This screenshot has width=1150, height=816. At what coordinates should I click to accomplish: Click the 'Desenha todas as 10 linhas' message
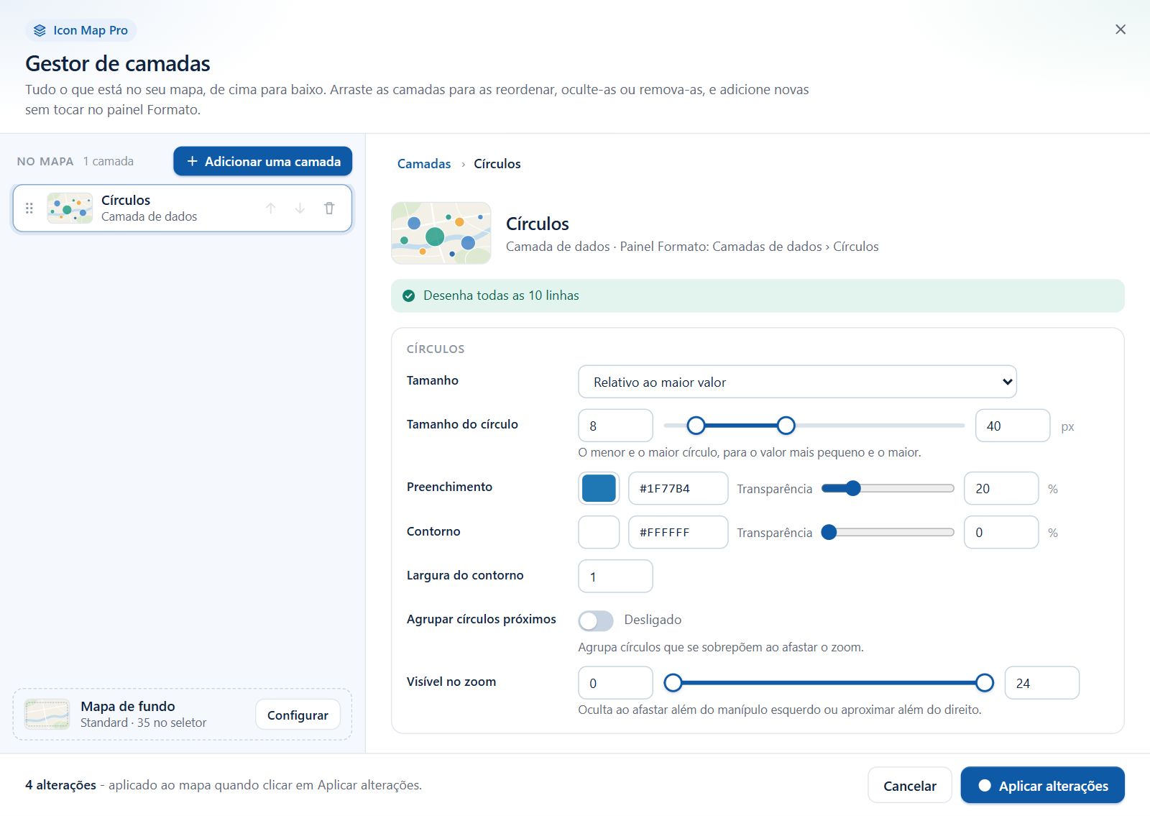(501, 295)
